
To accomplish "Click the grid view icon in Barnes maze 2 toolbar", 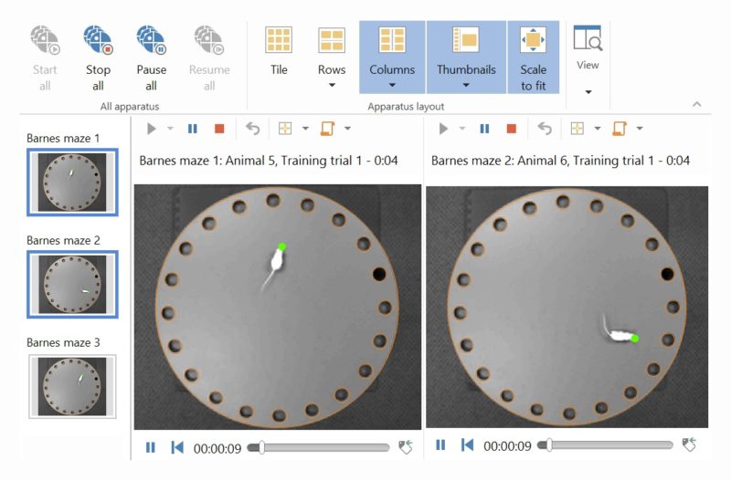I will coord(577,129).
